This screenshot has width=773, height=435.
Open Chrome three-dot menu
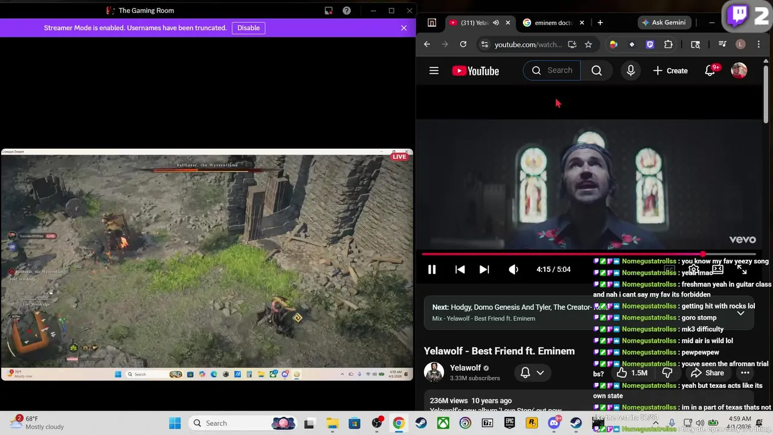(759, 44)
